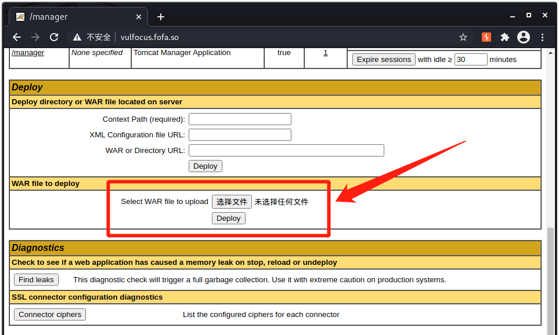Screen dimensions: 559x335
Task: Open the orange lightning extension icon
Action: coord(486,37)
